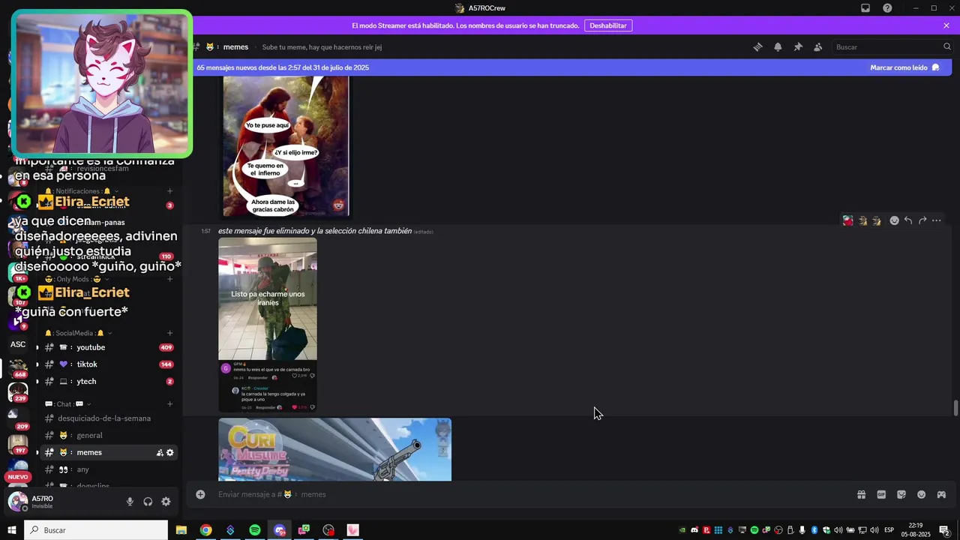Click the Deshabilitar streamer mode button
The width and height of the screenshot is (960, 540).
608,25
